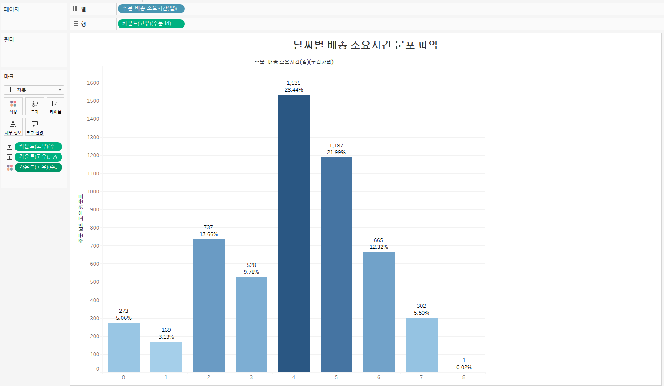Select the blue 주문_배송 소요시간(일) pill in Columns
Screen dimensions: 664x386
tap(151, 9)
